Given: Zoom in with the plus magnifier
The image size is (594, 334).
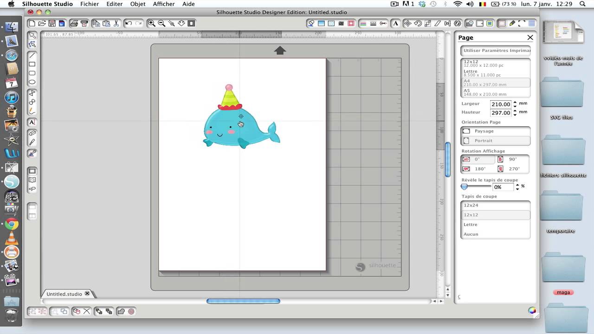Looking at the screenshot, I should [151, 23].
